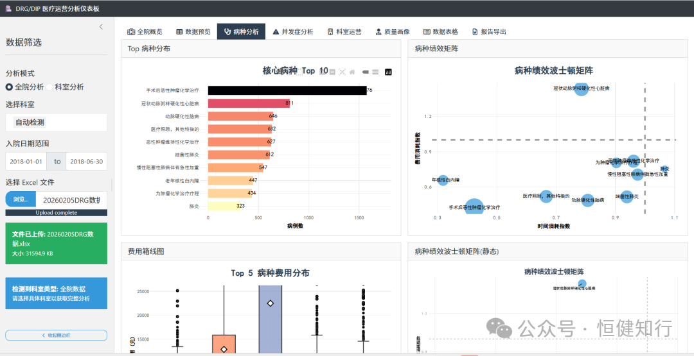Select the 病种分析 tab

click(241, 31)
